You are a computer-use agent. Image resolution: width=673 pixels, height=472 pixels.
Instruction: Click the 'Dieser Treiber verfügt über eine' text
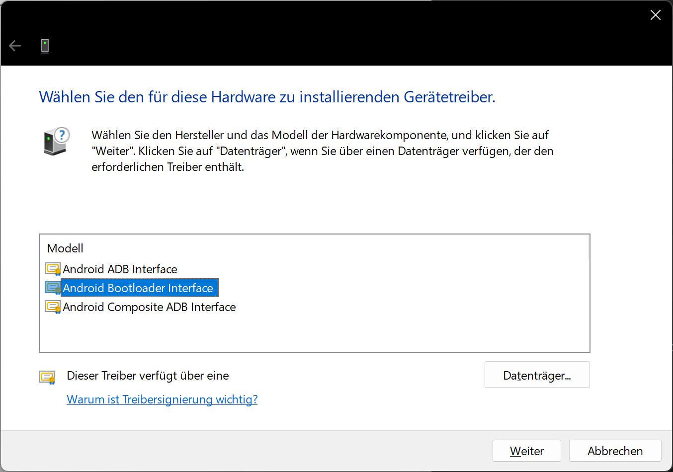[x=148, y=376]
